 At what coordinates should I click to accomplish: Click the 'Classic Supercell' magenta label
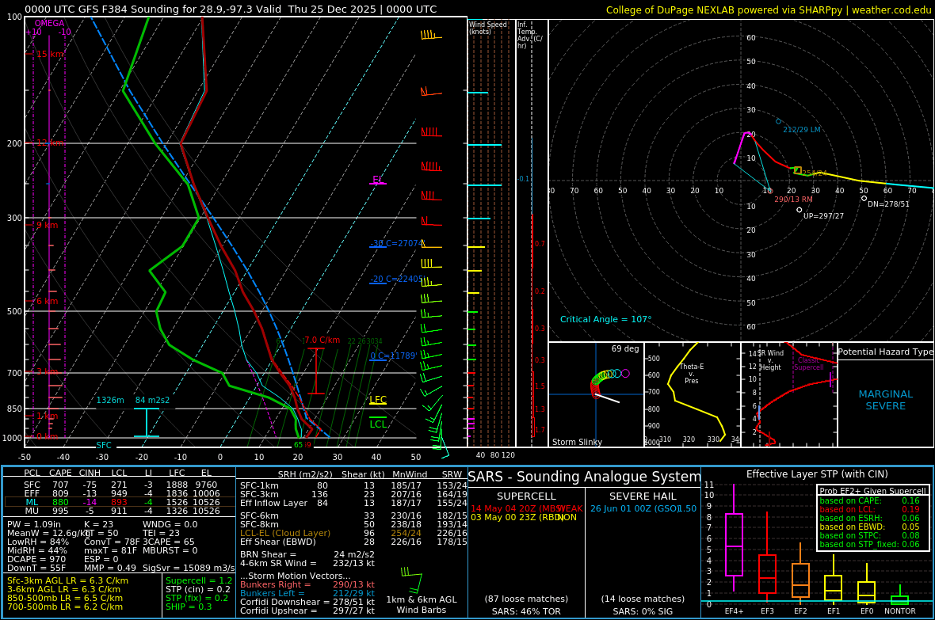[x=808, y=363]
